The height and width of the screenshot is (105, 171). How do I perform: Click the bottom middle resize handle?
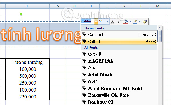(21, 47)
